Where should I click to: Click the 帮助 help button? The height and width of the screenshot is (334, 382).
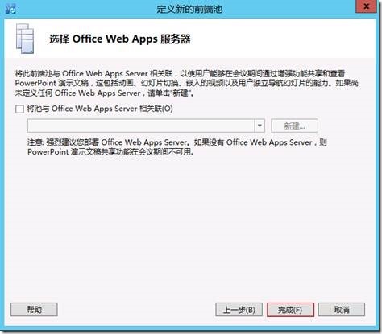click(34, 310)
